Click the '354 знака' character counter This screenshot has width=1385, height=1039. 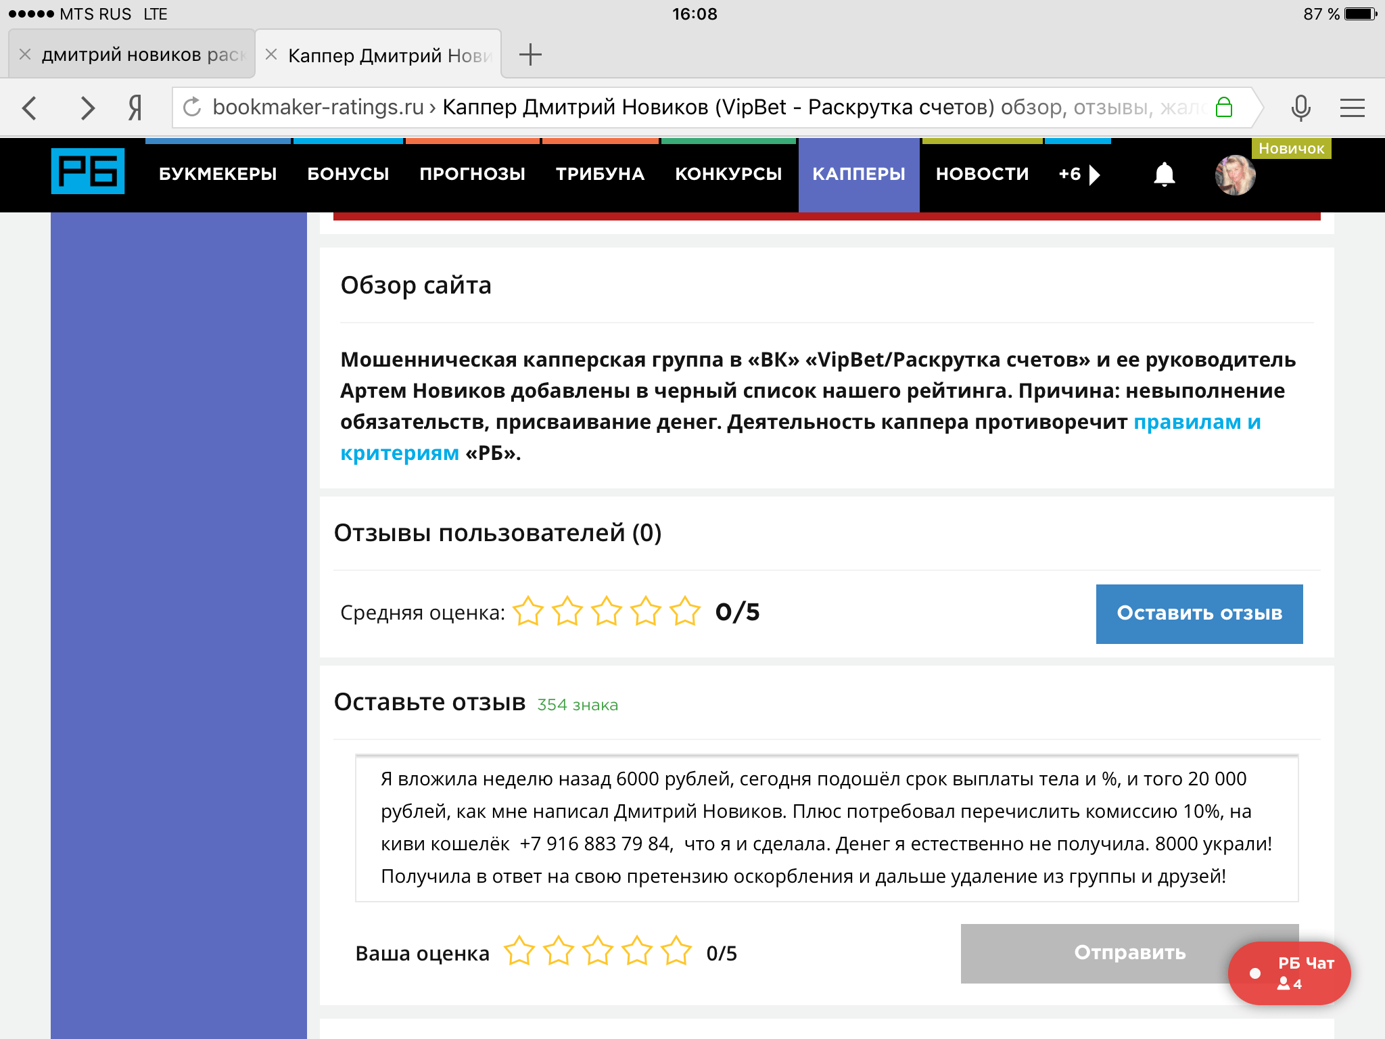coord(578,705)
